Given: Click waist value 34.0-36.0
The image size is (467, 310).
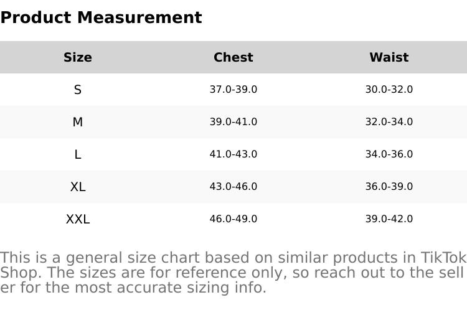Looking at the screenshot, I should point(389,154).
